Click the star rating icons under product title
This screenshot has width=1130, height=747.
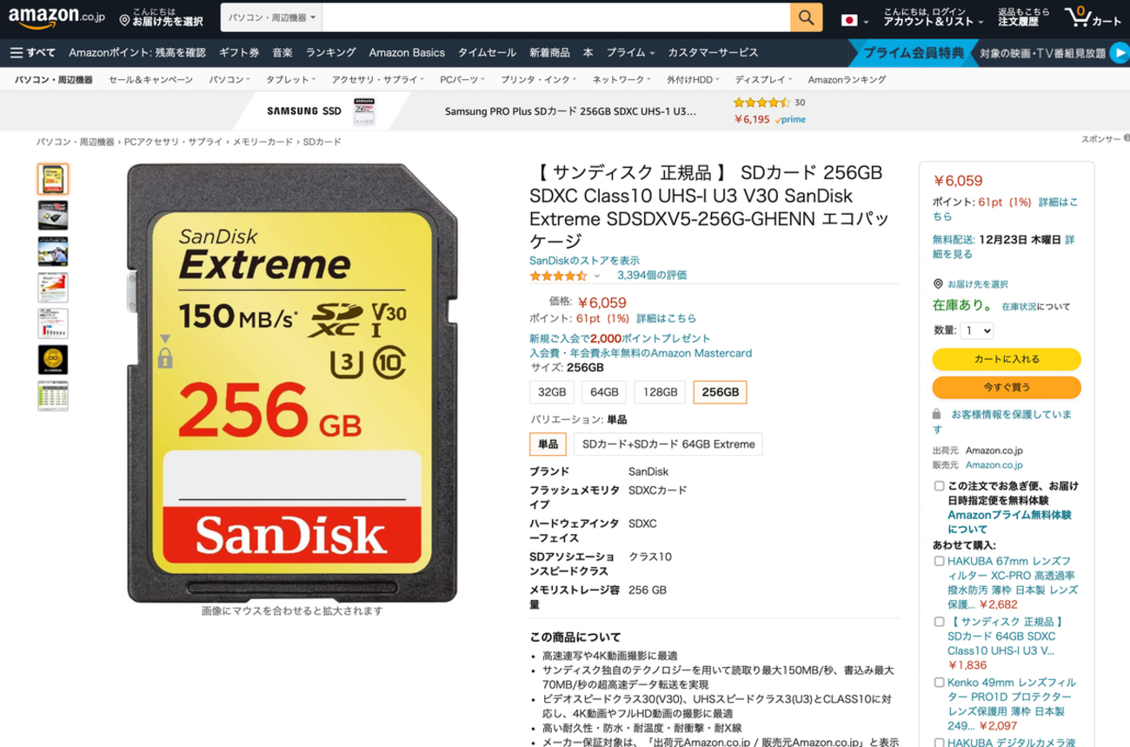click(558, 276)
